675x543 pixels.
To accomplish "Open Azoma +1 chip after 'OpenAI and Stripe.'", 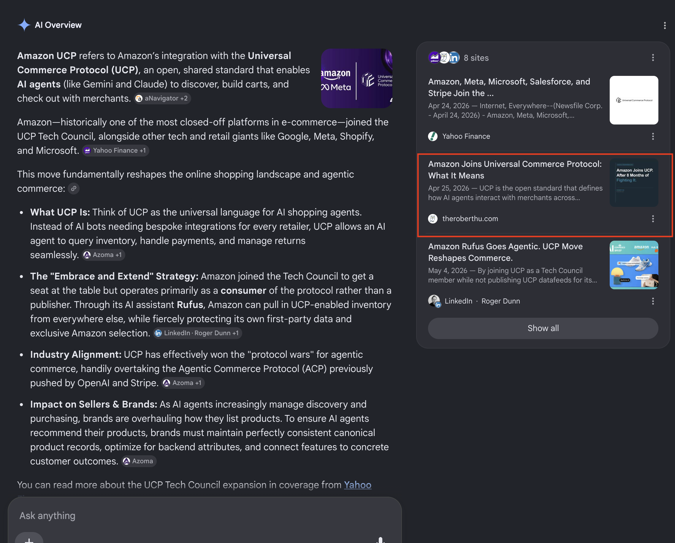I will coord(183,383).
